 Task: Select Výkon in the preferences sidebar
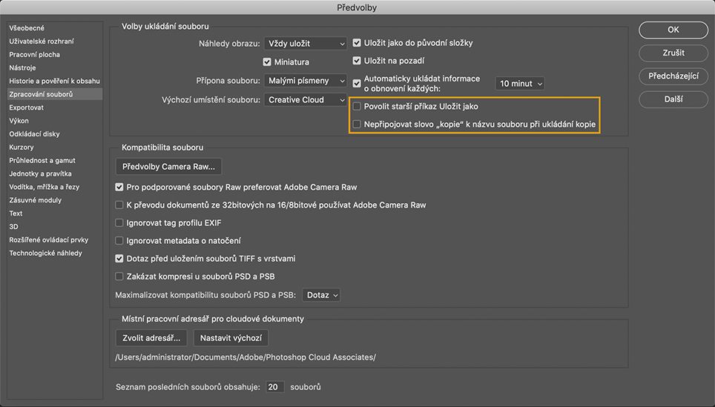tap(19, 120)
